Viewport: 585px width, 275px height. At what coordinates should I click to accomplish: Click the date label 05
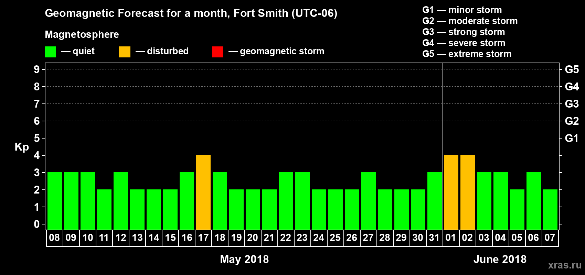(517, 238)
